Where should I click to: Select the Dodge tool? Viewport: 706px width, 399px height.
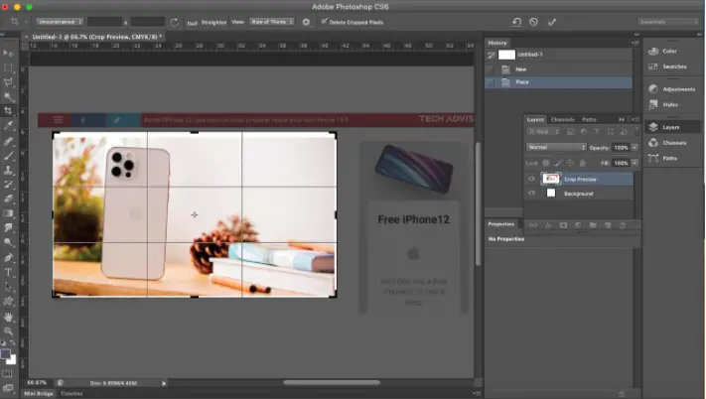coord(8,242)
